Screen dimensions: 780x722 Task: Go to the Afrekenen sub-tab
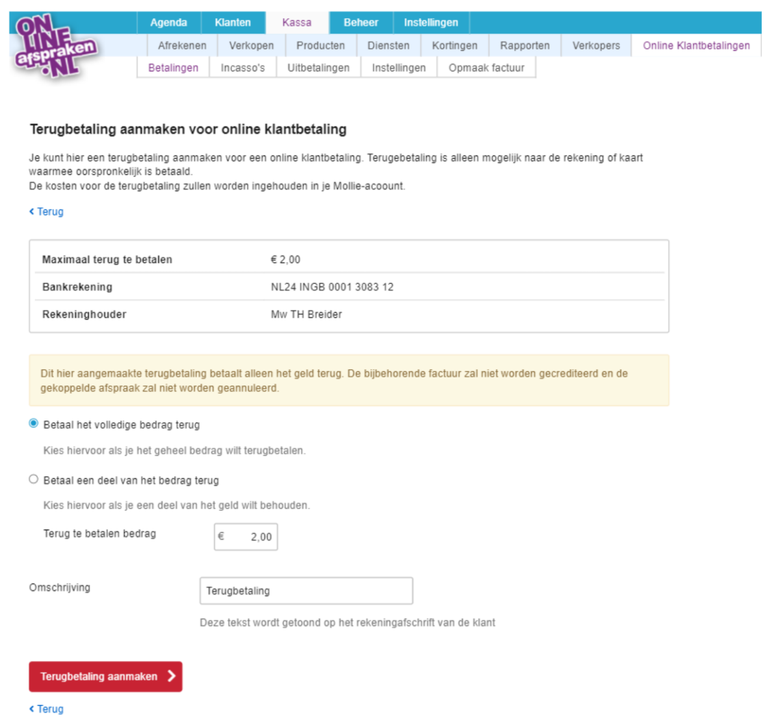[x=182, y=45]
